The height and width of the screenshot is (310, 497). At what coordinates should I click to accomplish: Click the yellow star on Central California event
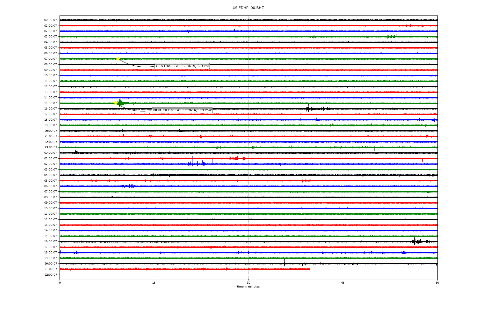click(118, 59)
